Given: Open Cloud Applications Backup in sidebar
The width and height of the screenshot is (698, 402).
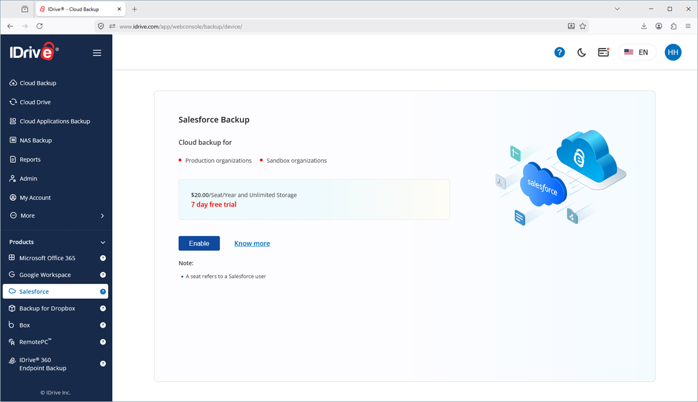Looking at the screenshot, I should [56, 121].
